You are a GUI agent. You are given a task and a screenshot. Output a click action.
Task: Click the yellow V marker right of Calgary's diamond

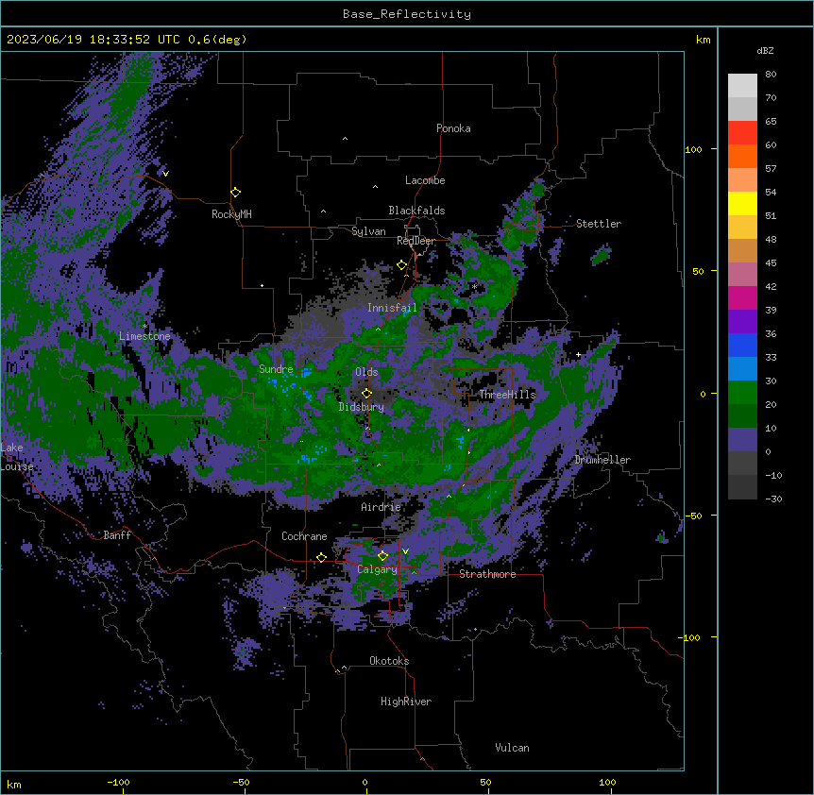point(405,551)
